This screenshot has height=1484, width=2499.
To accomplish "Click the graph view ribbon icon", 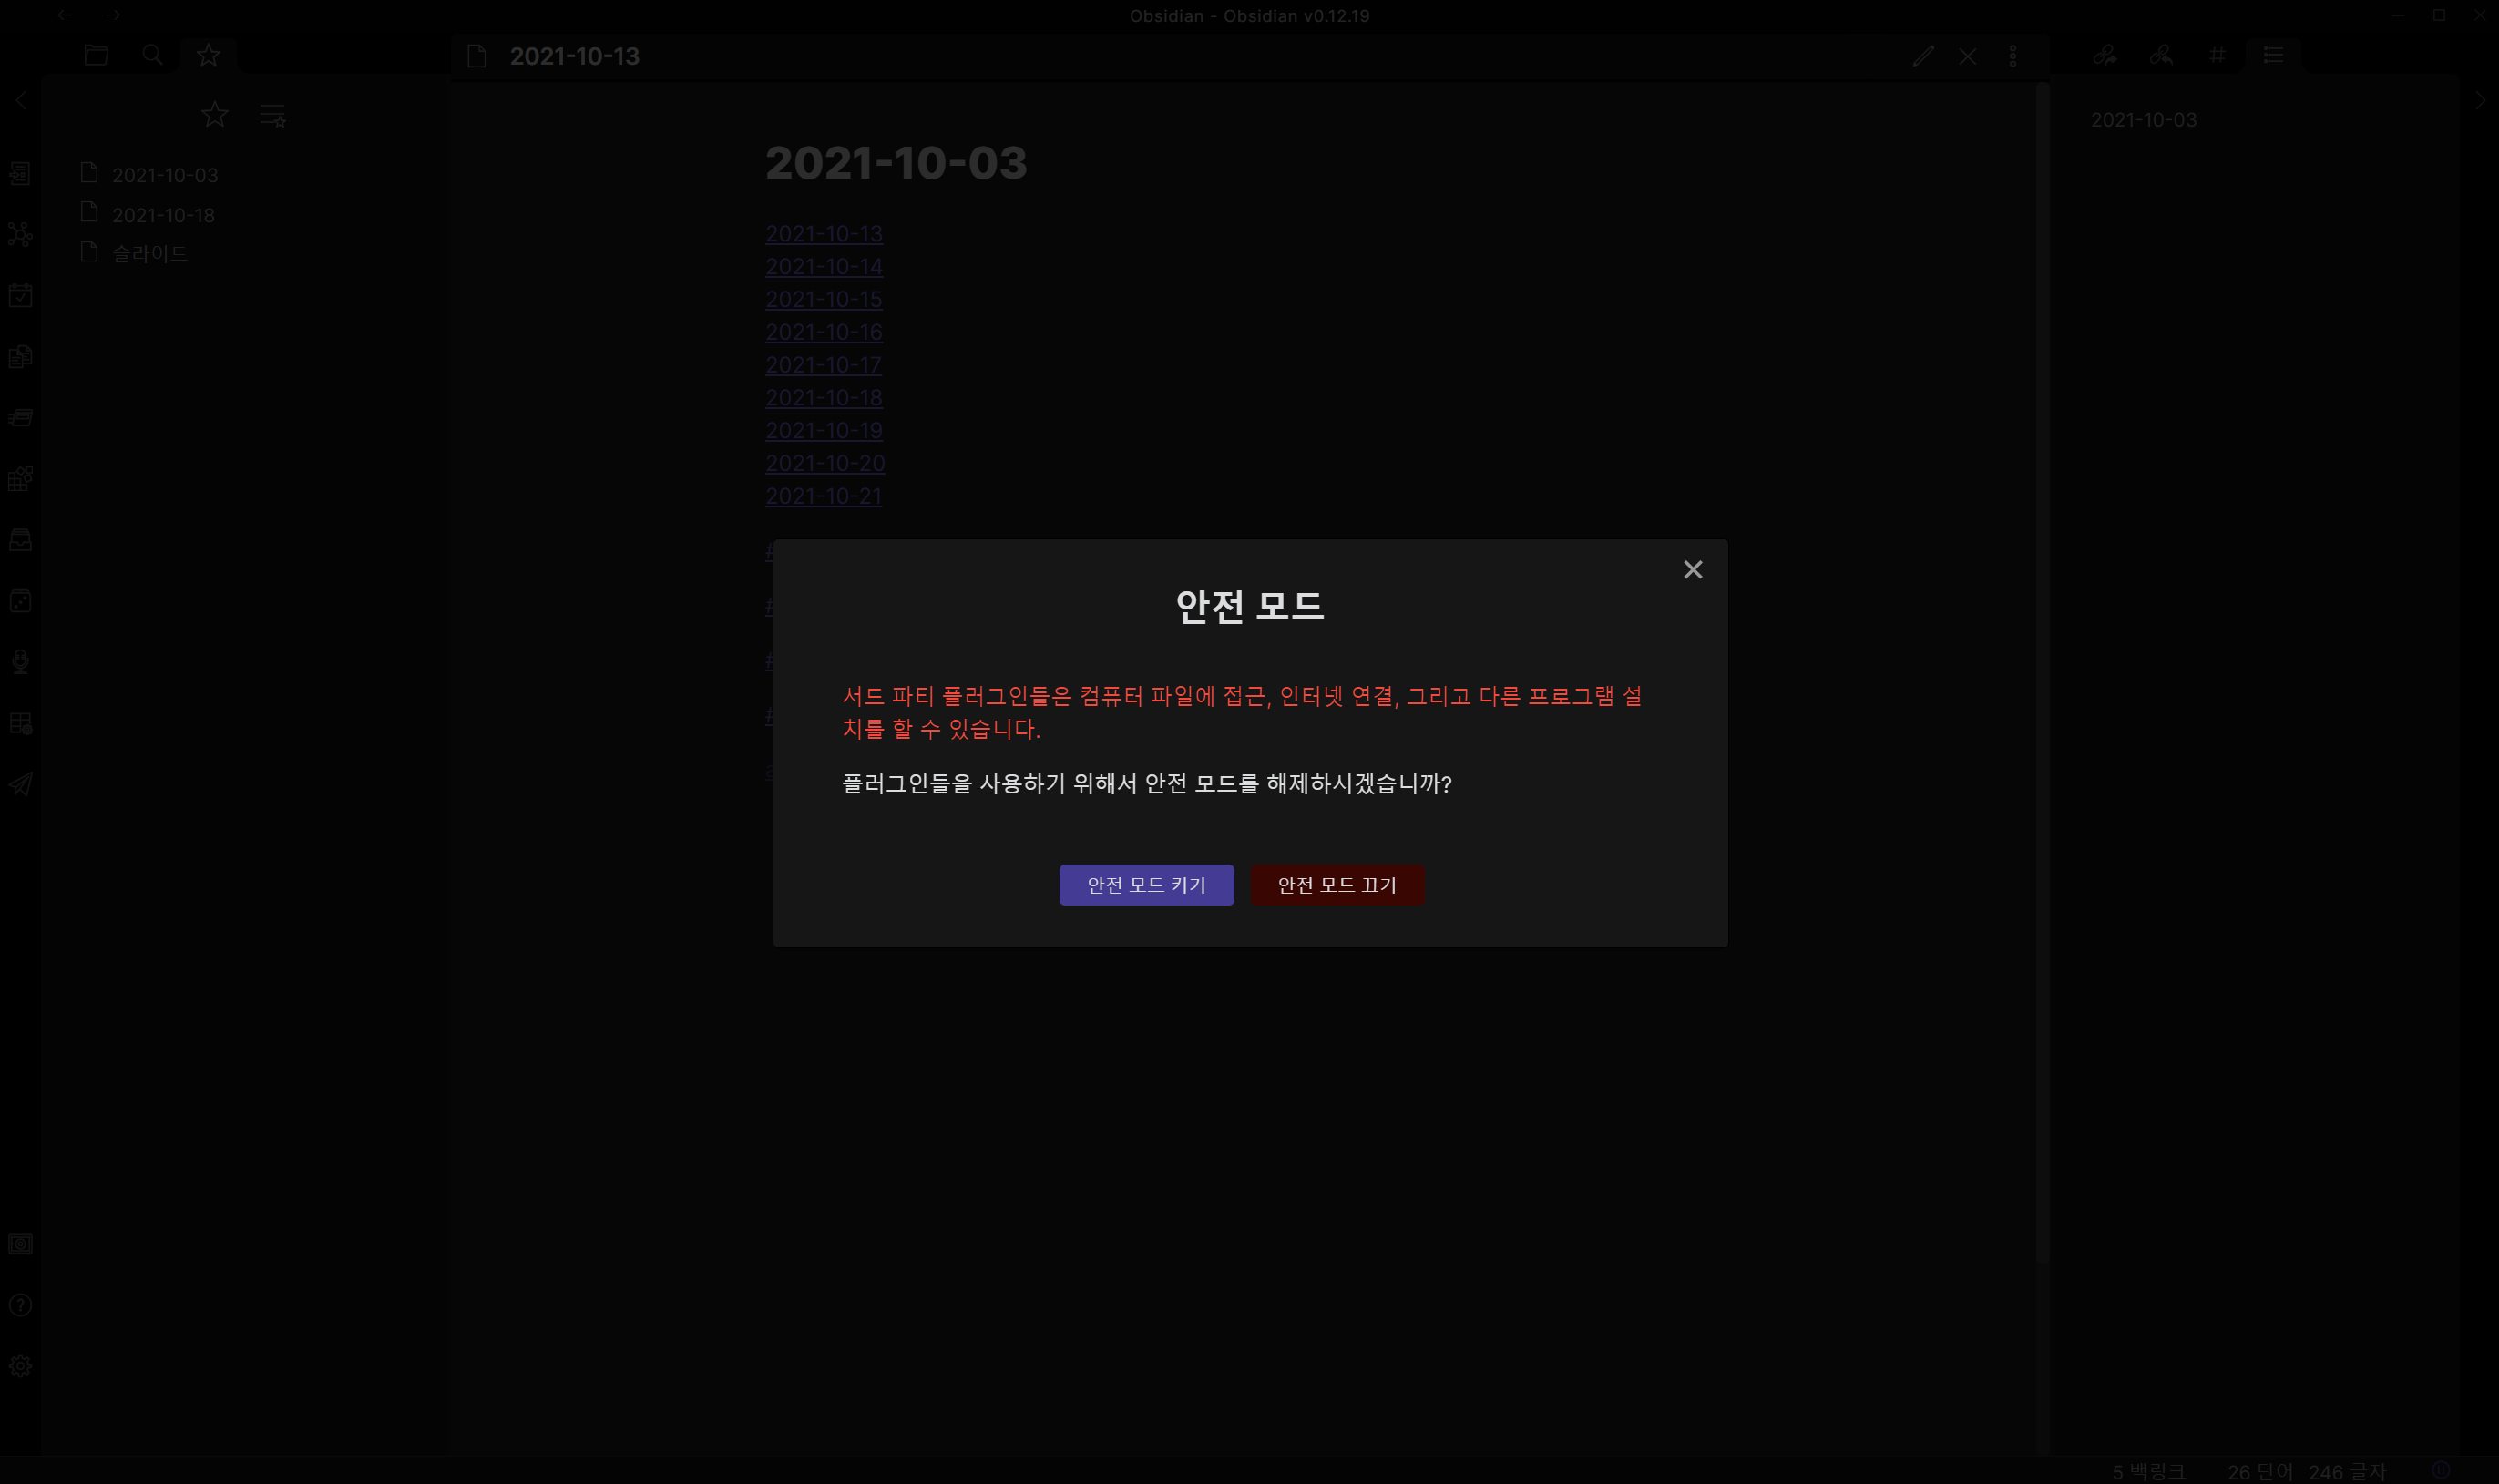I will [x=20, y=235].
